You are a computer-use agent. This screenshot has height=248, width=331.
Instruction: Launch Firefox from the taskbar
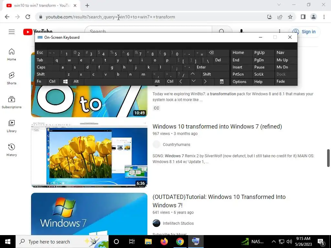click(164, 242)
